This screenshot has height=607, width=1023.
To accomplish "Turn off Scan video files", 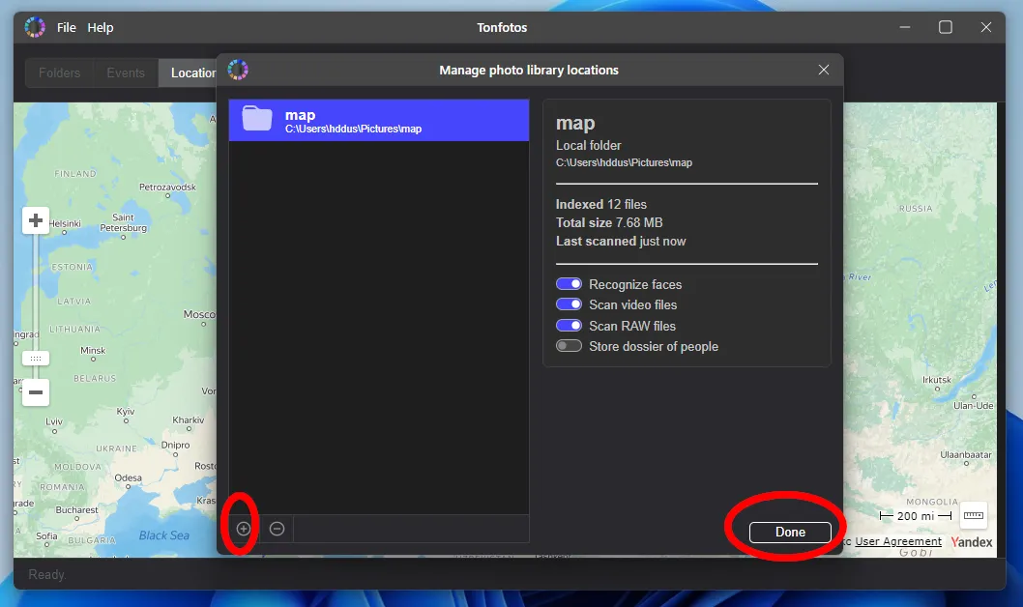I will click(569, 304).
